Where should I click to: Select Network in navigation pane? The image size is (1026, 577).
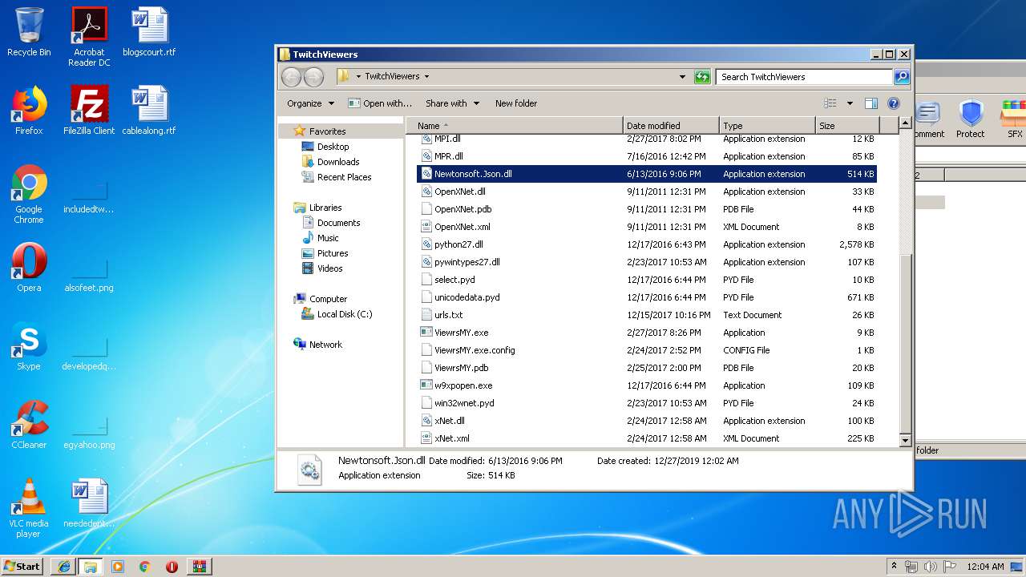tap(325, 345)
